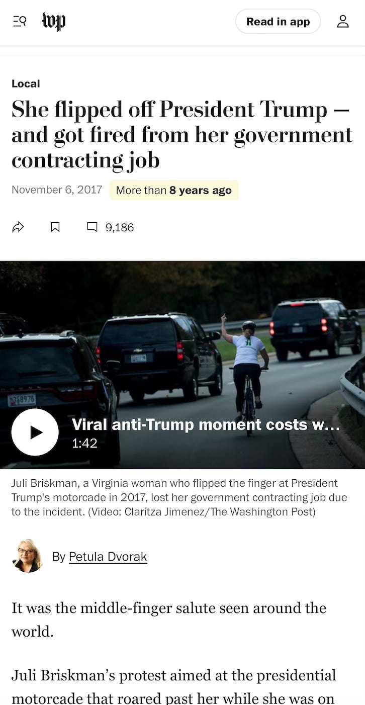Screen dimensions: 365x705
Task: Save the article with the bookmark icon
Action: [x=55, y=227]
